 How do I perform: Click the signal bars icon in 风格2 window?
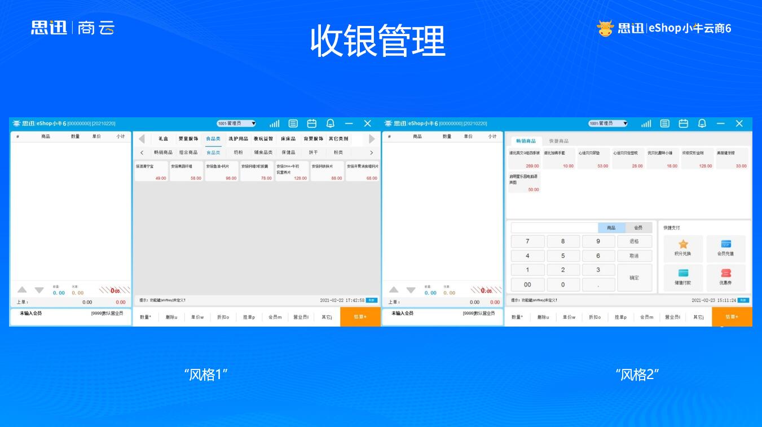tap(646, 124)
